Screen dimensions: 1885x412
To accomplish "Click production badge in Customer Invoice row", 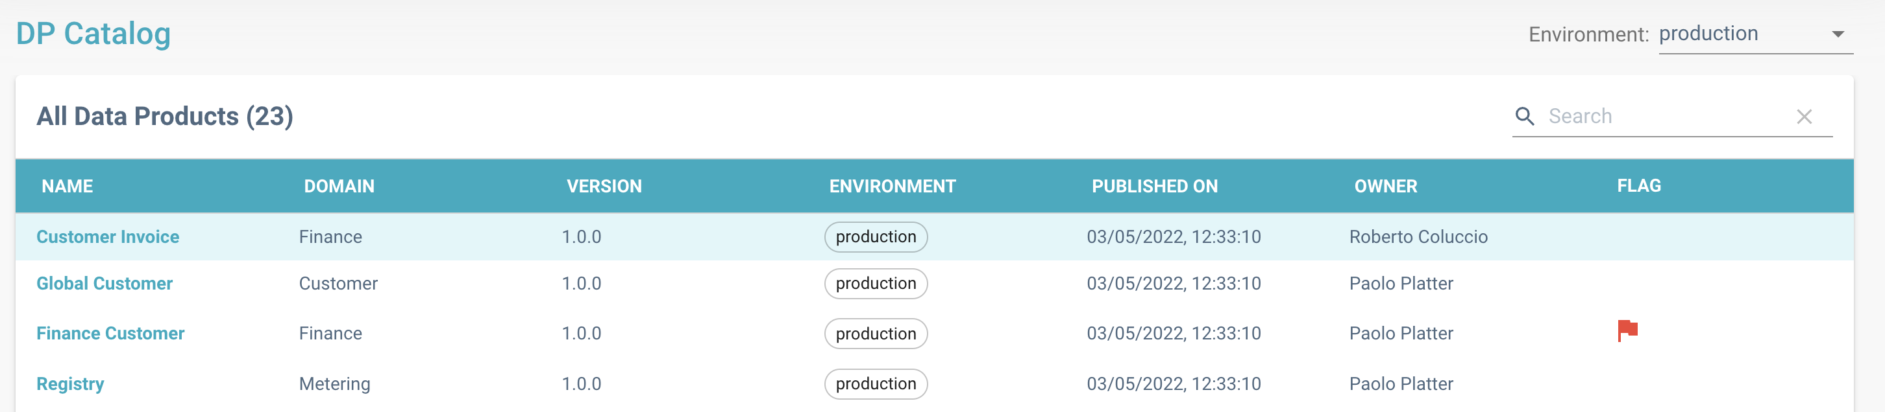I will point(875,236).
